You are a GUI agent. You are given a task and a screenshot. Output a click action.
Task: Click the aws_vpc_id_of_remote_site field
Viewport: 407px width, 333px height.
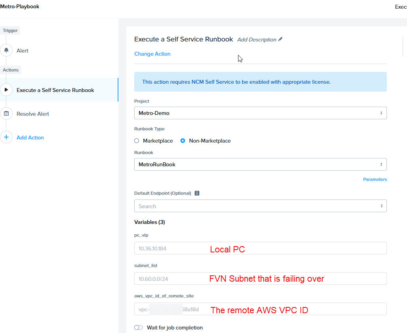[x=260, y=309]
